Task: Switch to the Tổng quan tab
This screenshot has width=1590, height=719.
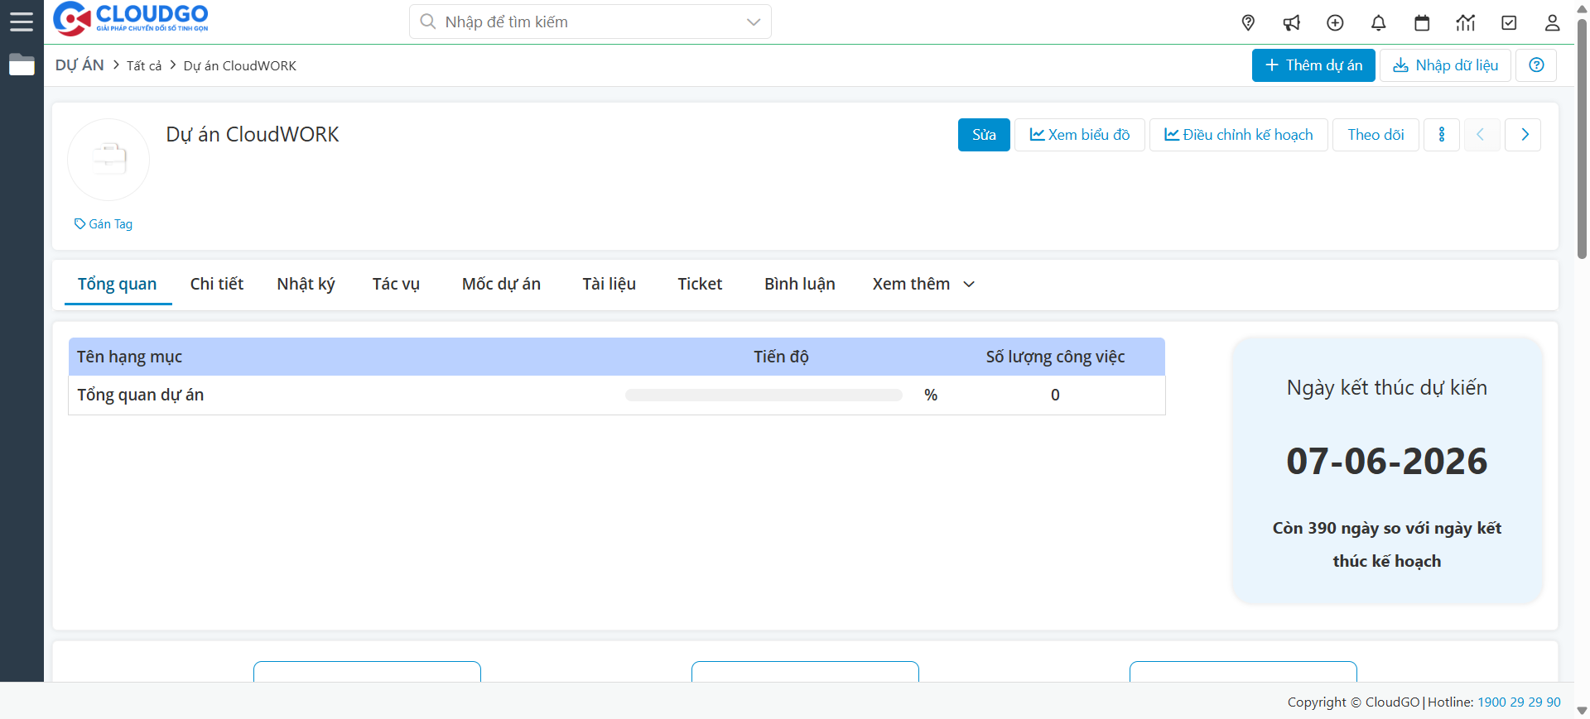Action: [x=118, y=284]
